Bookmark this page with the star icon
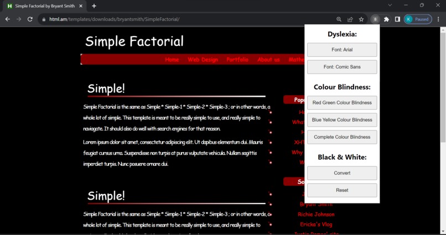The height and width of the screenshot is (235, 446). (361, 19)
